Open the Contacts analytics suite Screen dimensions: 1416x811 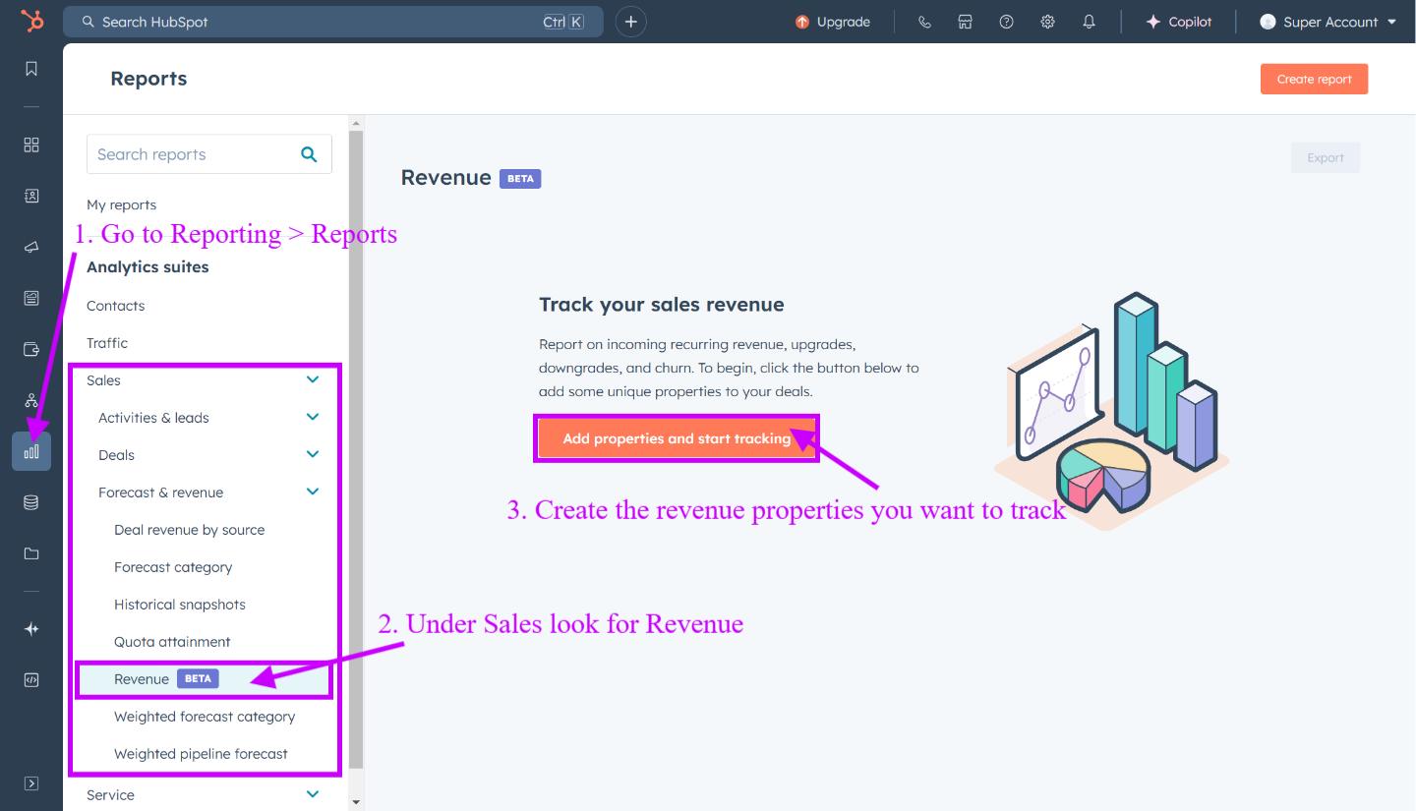(115, 306)
